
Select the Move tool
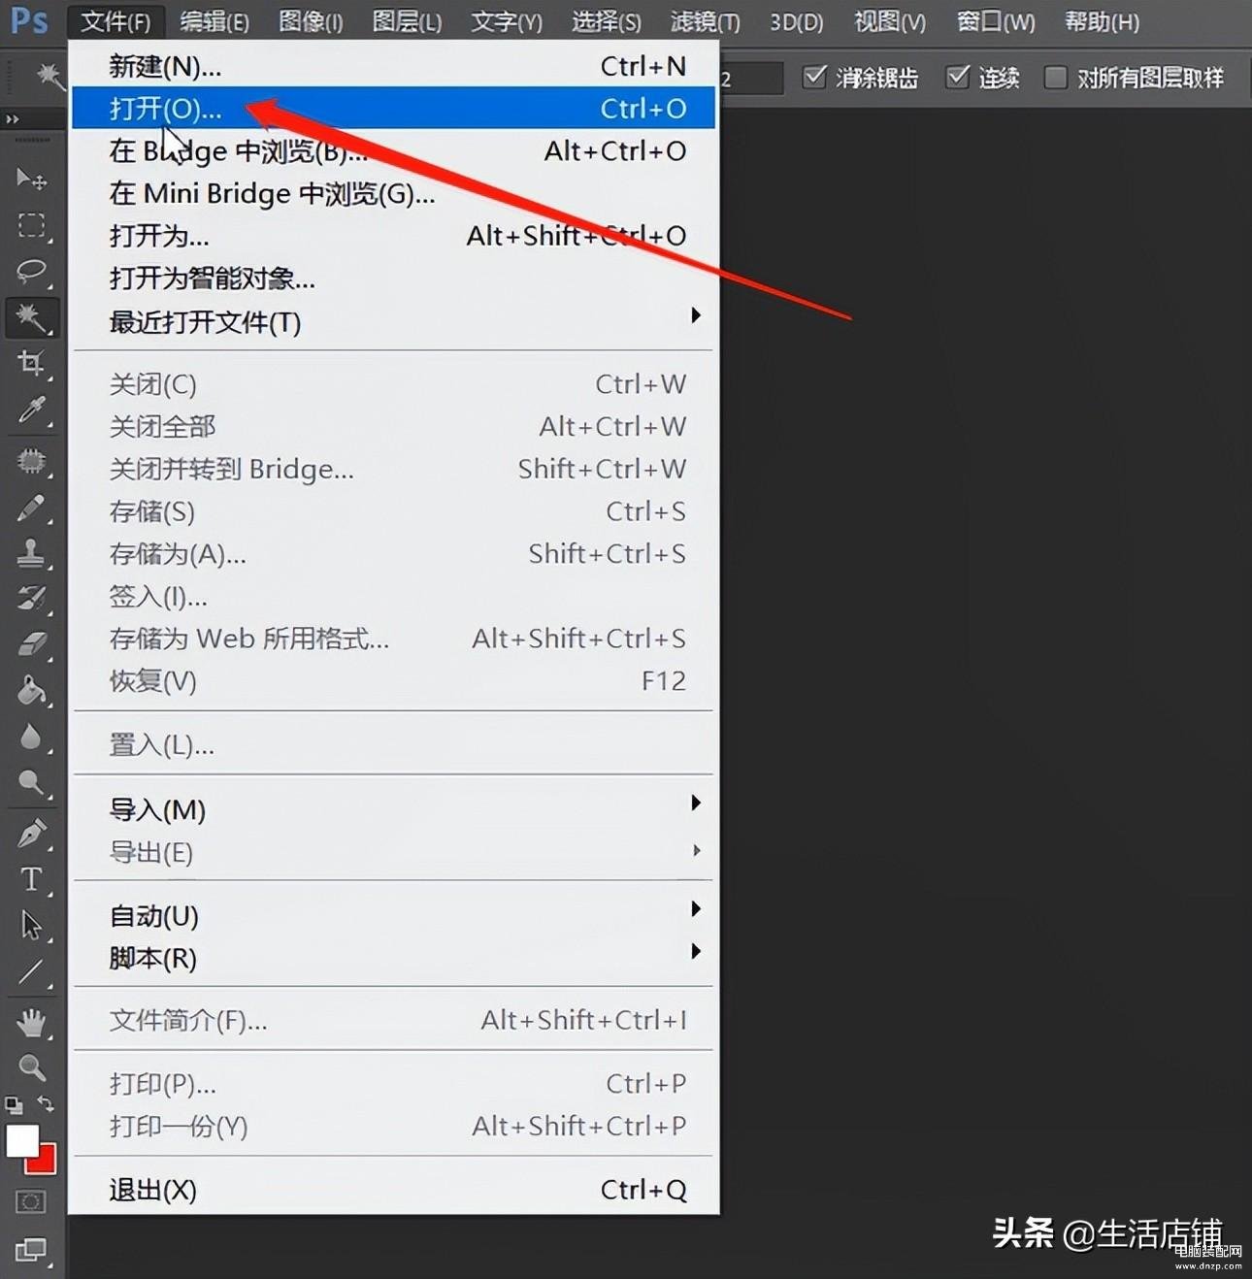click(x=31, y=179)
